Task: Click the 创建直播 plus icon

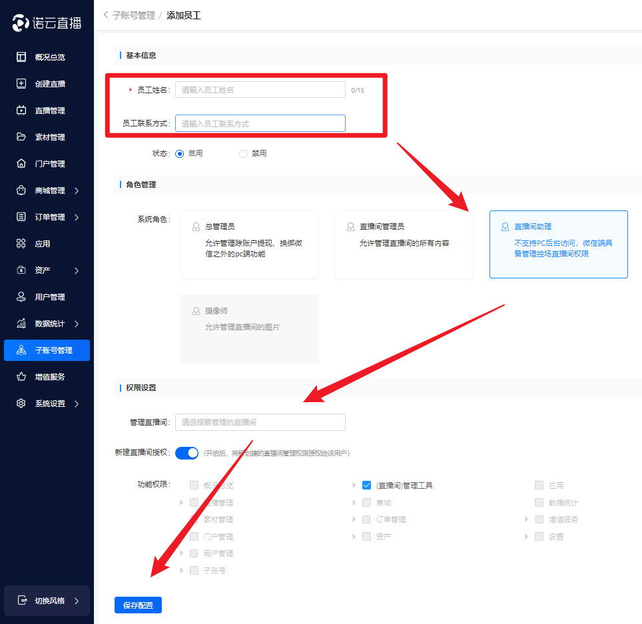Action: coord(21,84)
